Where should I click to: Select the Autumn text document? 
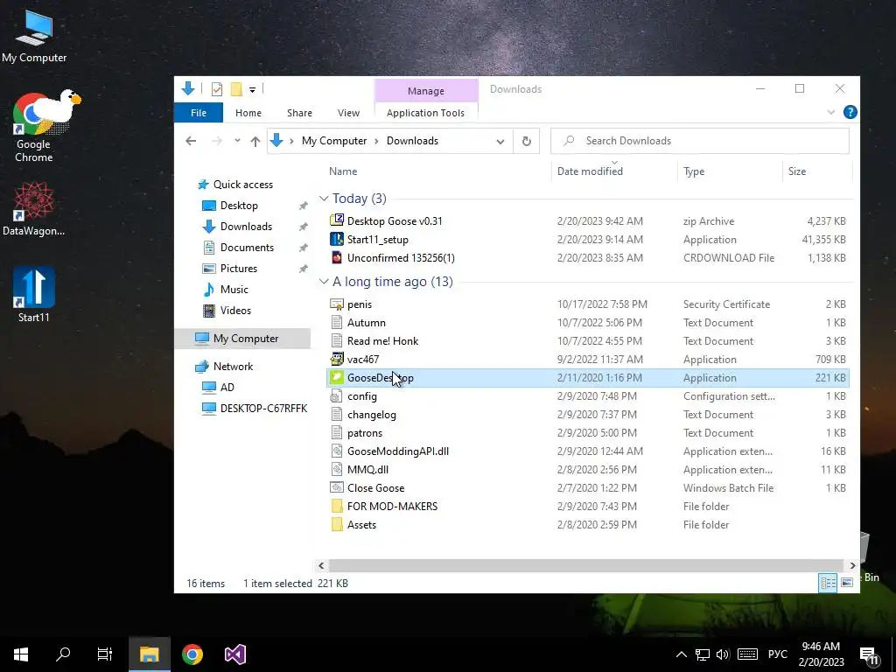(367, 323)
